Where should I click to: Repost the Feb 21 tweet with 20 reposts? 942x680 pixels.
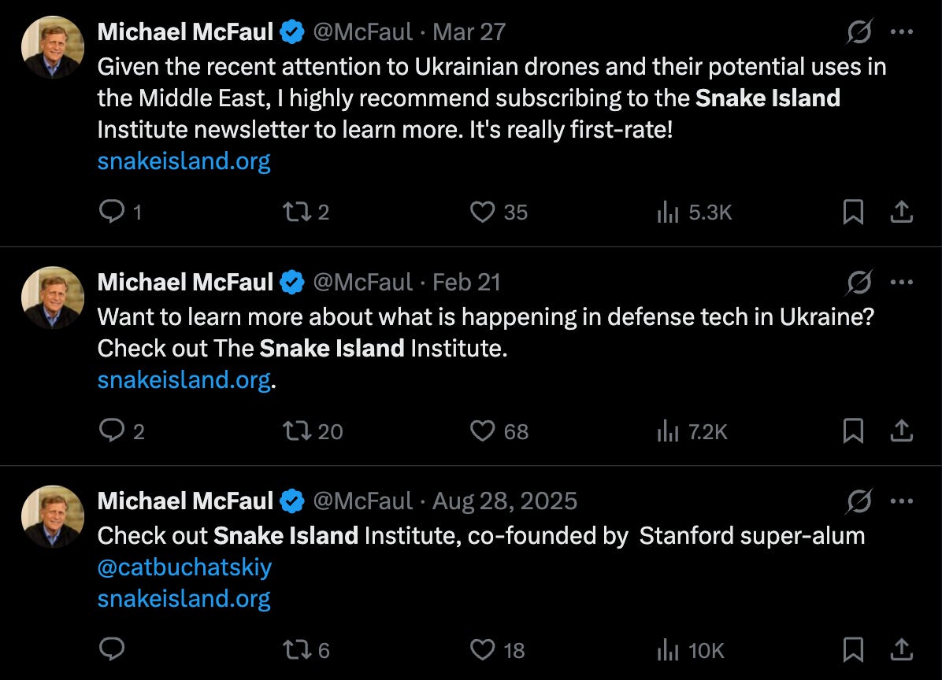pyautogui.click(x=295, y=431)
